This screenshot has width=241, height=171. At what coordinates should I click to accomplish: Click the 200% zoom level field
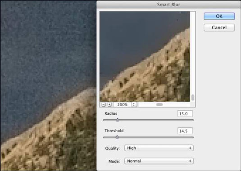[x=123, y=104]
